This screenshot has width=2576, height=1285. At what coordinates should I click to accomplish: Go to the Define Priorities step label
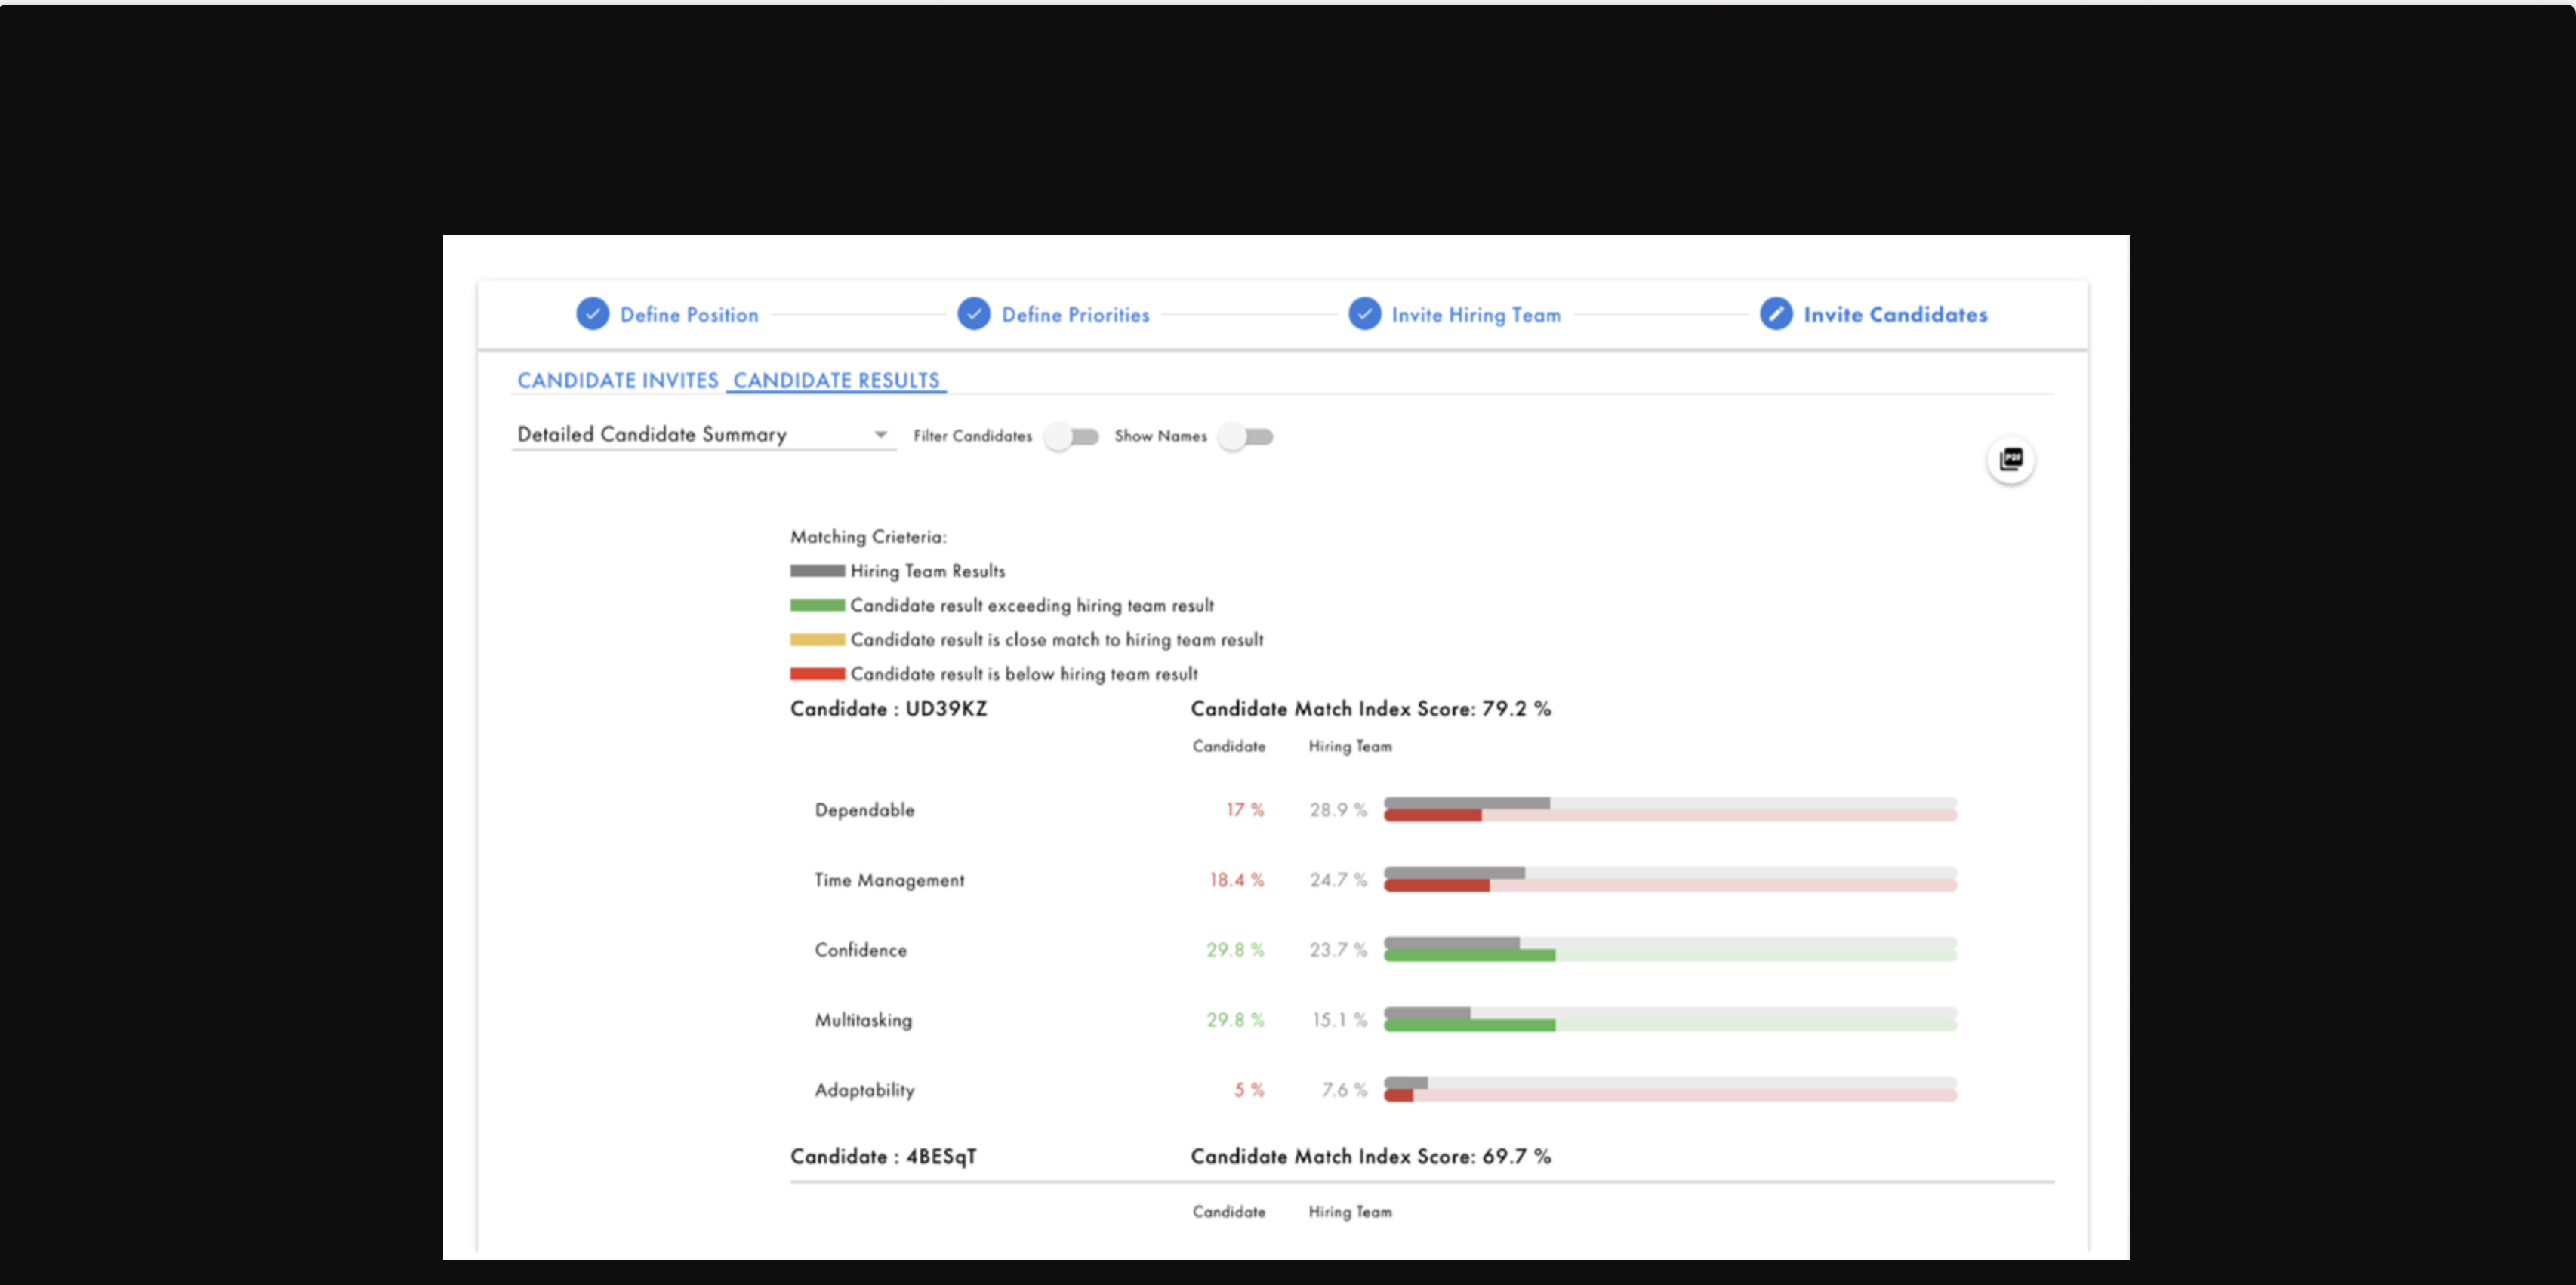(1075, 315)
